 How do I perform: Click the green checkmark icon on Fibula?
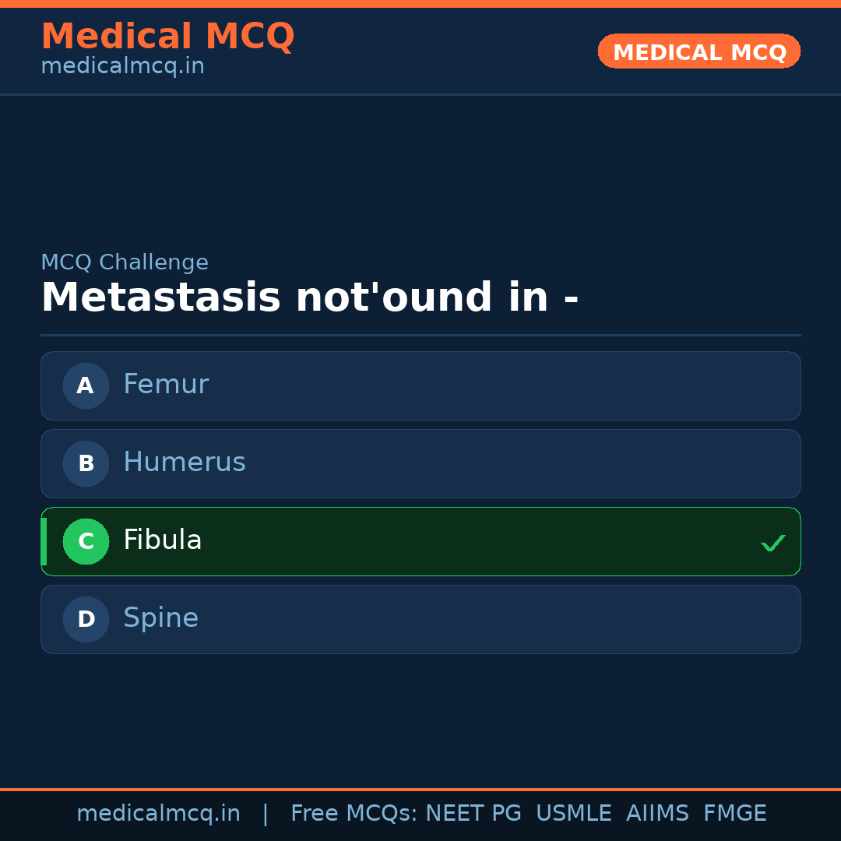point(772,542)
